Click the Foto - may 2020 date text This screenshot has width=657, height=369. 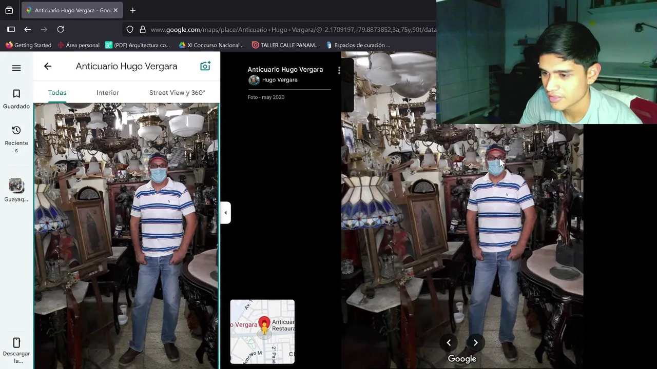pyautogui.click(x=266, y=97)
